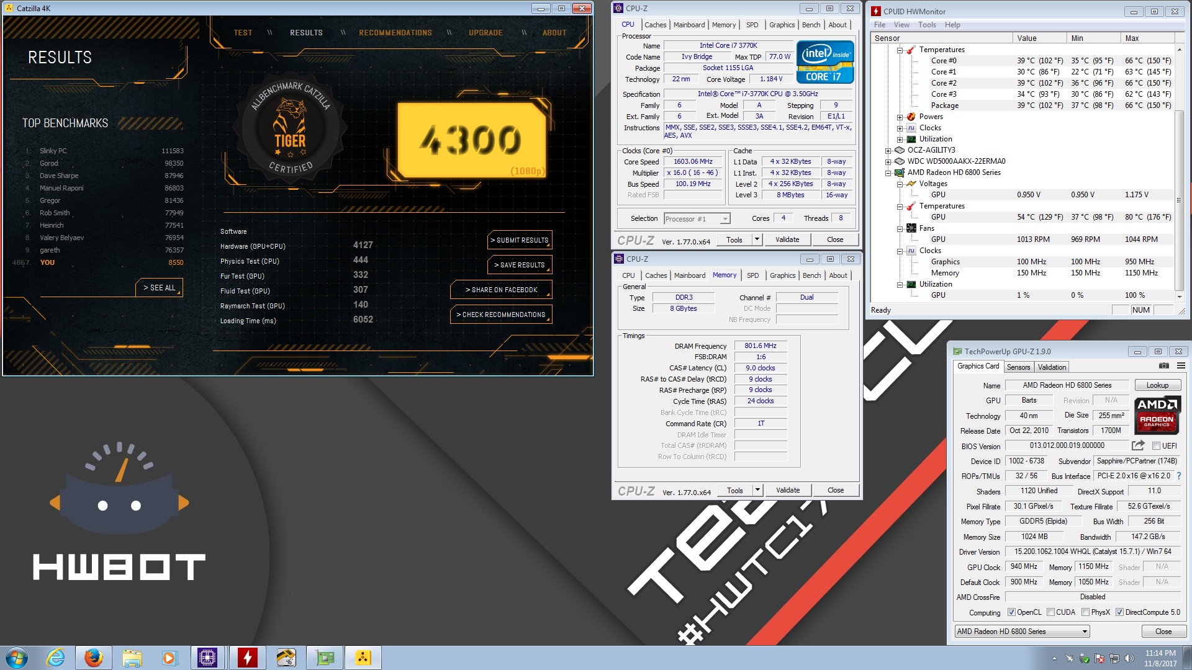Switch to SPD tab in bottom CPU-Z
This screenshot has width=1192, height=670.
(752, 275)
